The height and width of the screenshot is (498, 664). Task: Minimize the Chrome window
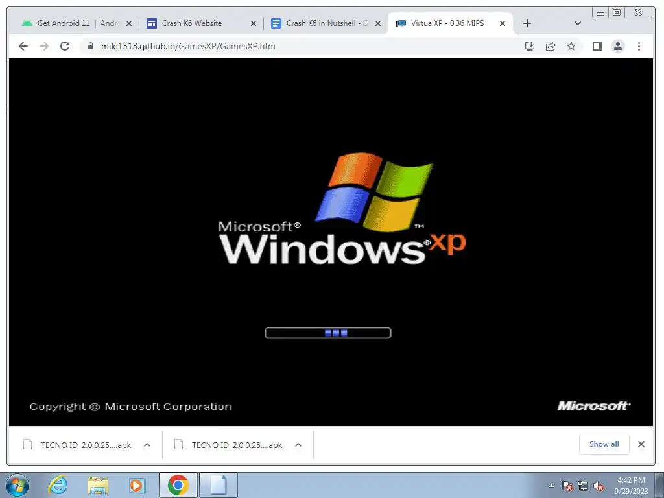pyautogui.click(x=600, y=13)
